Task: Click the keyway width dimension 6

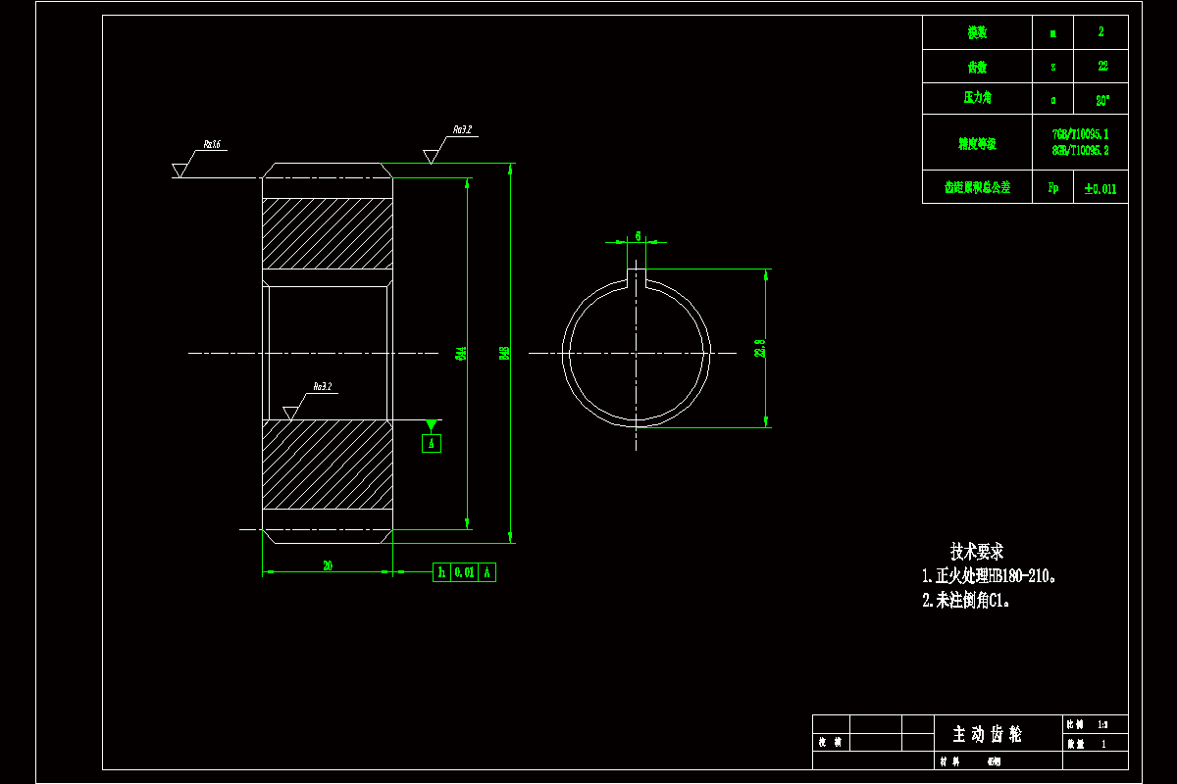Action: 639,235
